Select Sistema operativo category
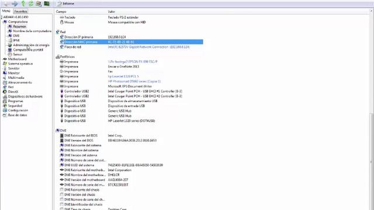Image resolution: width=374 pixels, height=210 pixels. [x=20, y=64]
